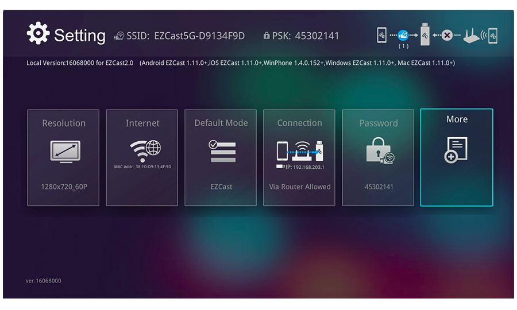517x310 pixels.
Task: Select the Resolution tile title
Action: [x=64, y=123]
